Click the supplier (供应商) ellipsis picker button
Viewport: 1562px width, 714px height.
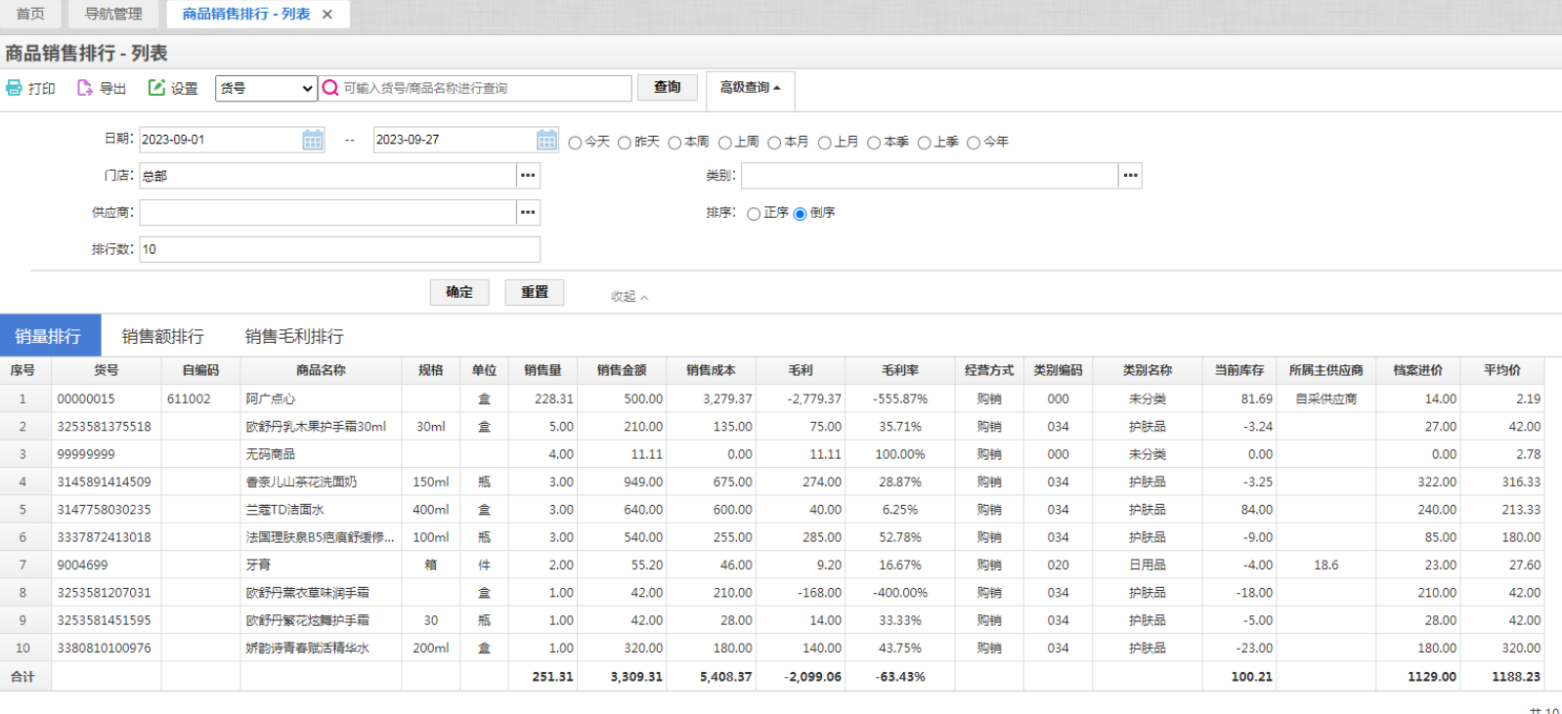click(528, 212)
